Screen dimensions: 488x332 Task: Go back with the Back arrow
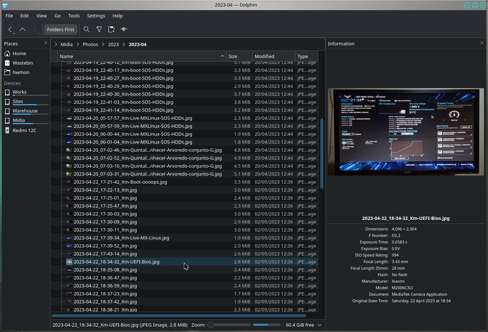click(10, 29)
